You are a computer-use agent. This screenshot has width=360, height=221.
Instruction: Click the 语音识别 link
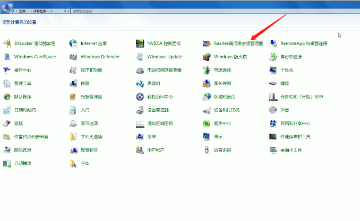(222, 150)
